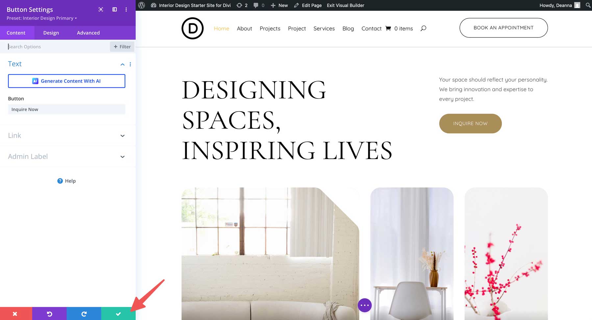
Task: Click the BOOK AN APPOINTMENT button
Action: [x=503, y=28]
